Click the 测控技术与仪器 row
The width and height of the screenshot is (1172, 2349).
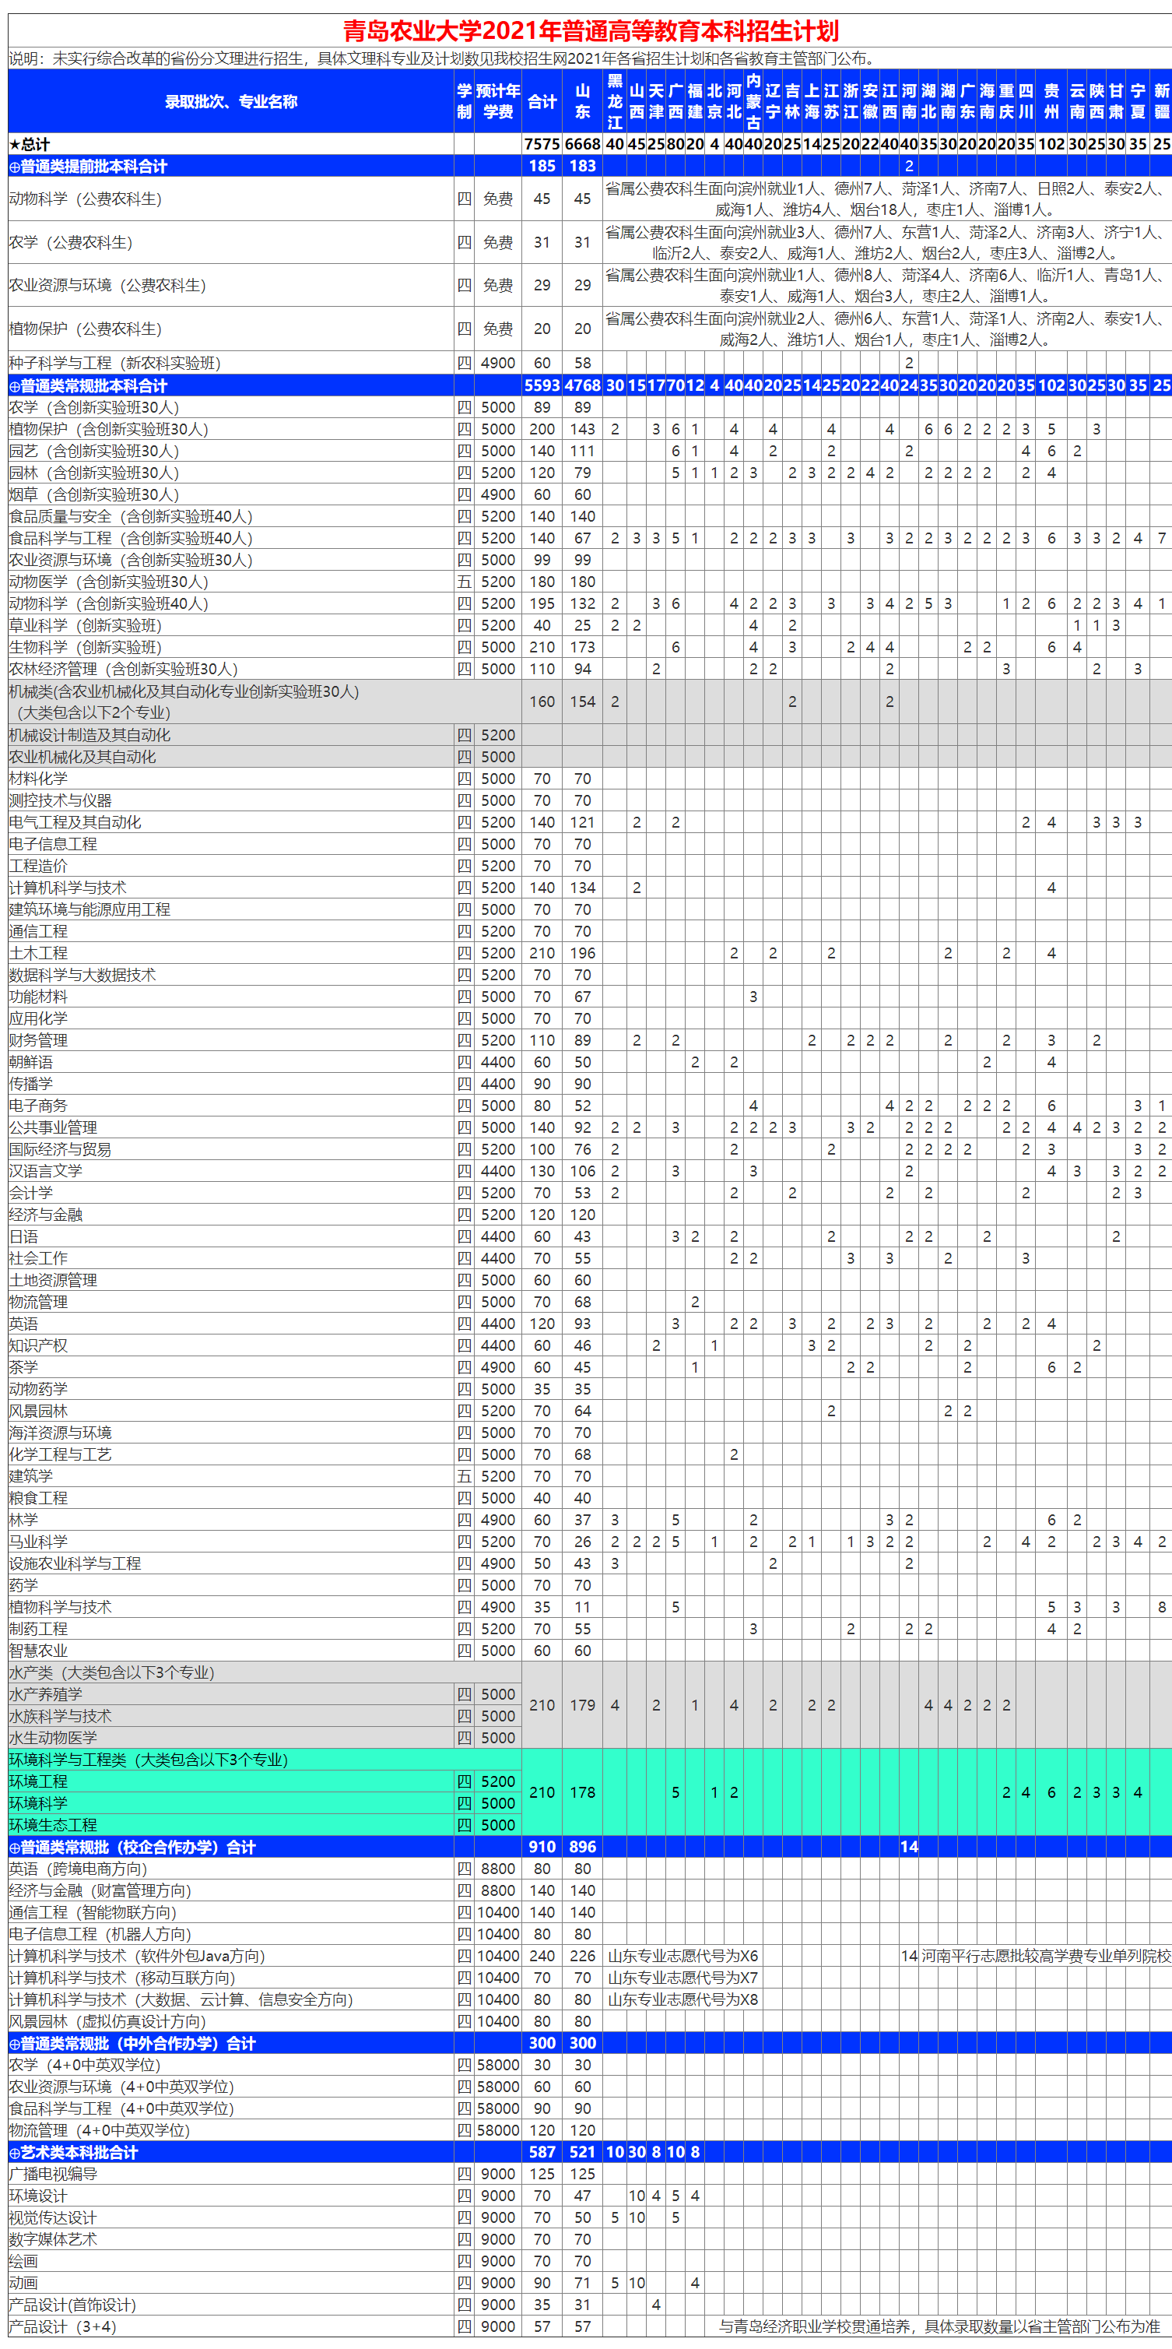590,800
